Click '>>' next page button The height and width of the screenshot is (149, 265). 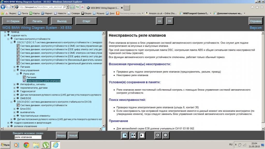(170, 21)
